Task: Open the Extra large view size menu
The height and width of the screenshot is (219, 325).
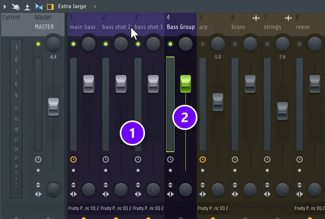Action: click(x=72, y=6)
